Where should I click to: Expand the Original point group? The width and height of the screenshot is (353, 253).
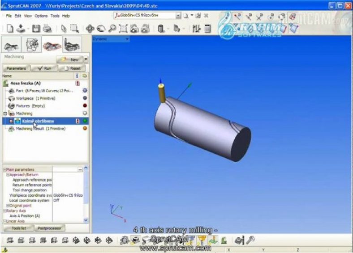point(8,206)
